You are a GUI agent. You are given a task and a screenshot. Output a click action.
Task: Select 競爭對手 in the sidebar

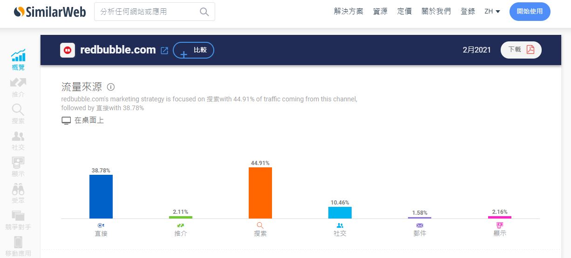coord(18,220)
